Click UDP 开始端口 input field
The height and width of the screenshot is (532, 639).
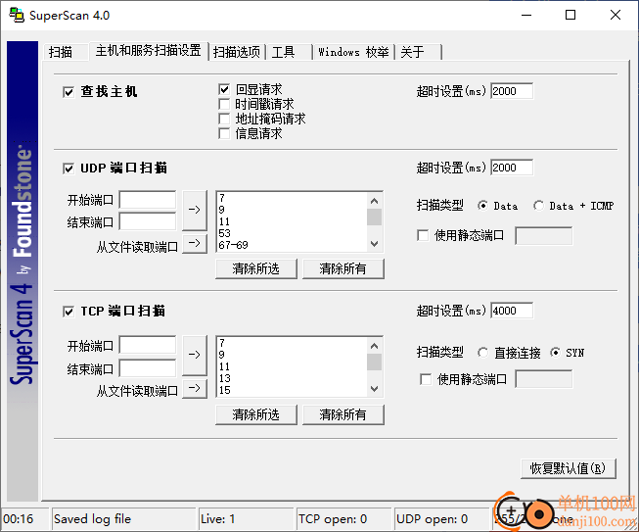[x=148, y=200]
